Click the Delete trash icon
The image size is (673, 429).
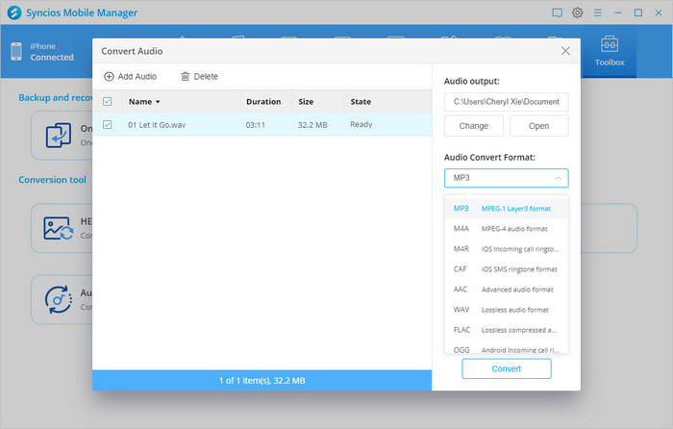[186, 77]
